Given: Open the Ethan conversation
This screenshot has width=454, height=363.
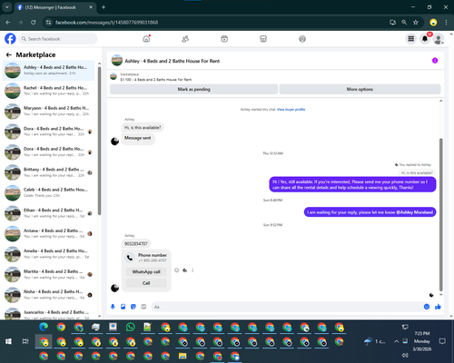Looking at the screenshot, I should pos(48,213).
